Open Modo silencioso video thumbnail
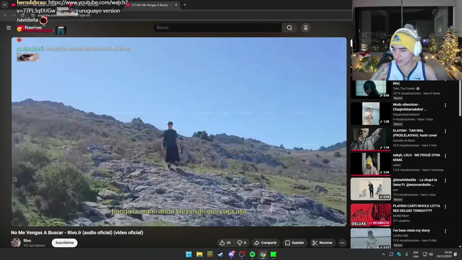Image resolution: width=462 pixels, height=260 pixels. [x=371, y=113]
